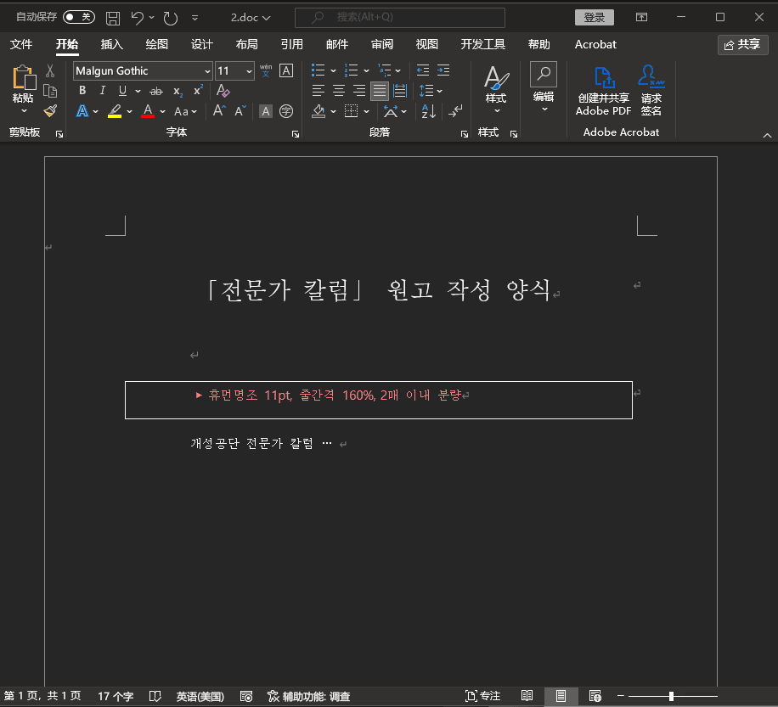Screen dimensions: 778x707
Task: Open the 2.doc file name dropdown
Action: pos(251,18)
